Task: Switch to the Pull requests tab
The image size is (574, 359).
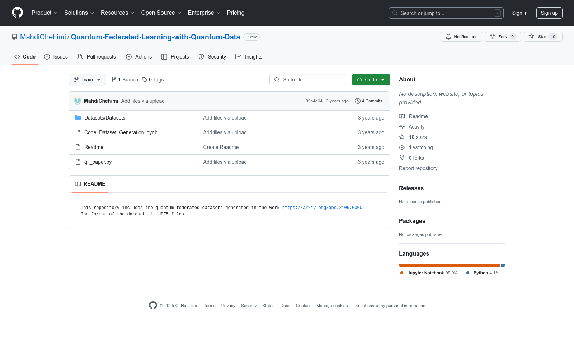Action: (x=97, y=57)
